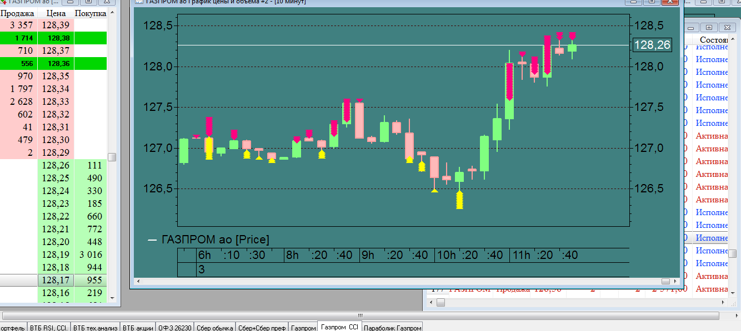Screen dimensions: 741x331
Task: Click the active Газпром CCI tab
Action: tap(339, 327)
